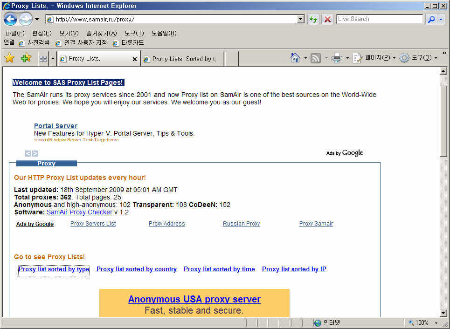Click underlined 'Ads by Google' link
Viewport: 450px width, 329px height.
[35, 224]
